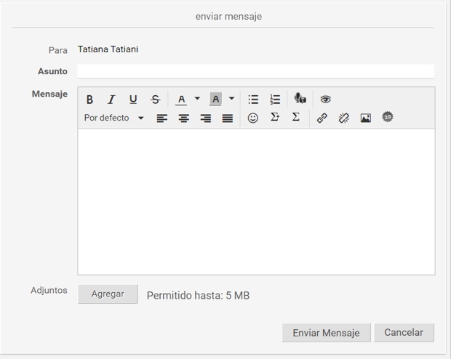Apply strikethrough to text
Viewport: 451px width, 359px height.
[x=155, y=100]
